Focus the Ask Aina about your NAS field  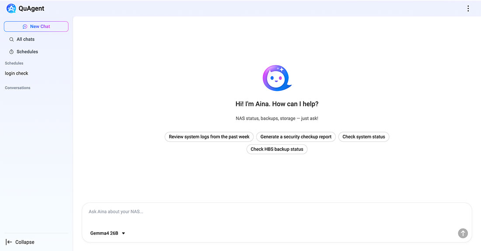point(277,212)
